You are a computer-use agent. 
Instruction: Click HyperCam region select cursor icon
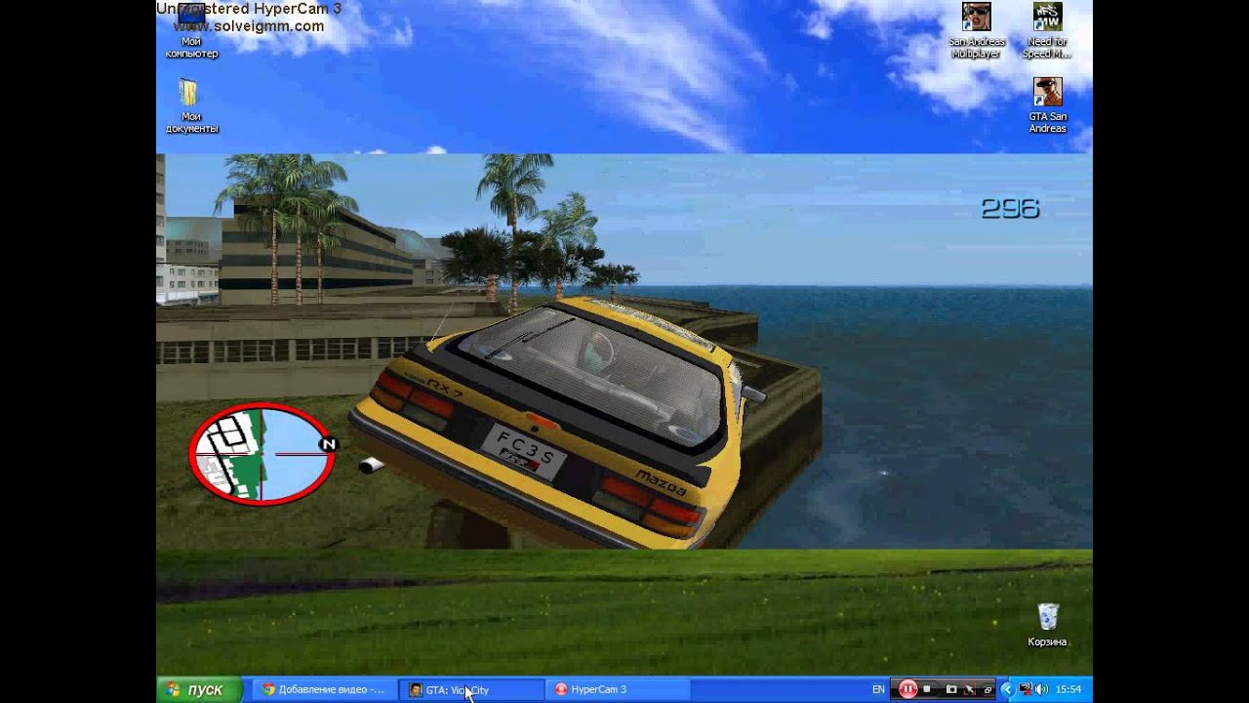[x=970, y=689]
